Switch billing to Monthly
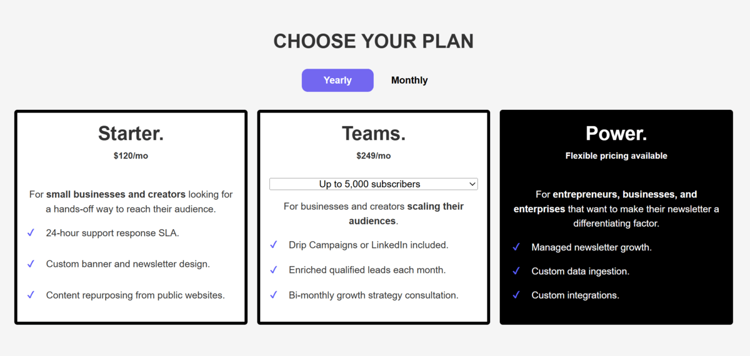Image resolution: width=750 pixels, height=356 pixels. click(409, 81)
